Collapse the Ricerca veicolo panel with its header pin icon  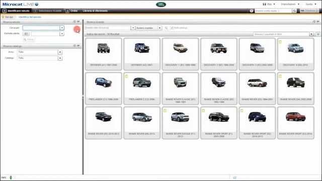(78, 22)
